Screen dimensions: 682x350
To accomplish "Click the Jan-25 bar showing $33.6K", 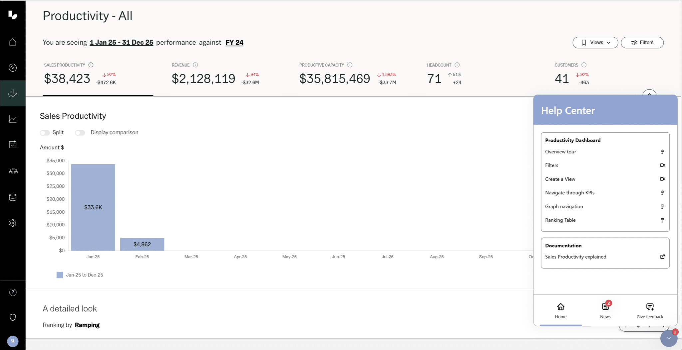I will (x=93, y=207).
